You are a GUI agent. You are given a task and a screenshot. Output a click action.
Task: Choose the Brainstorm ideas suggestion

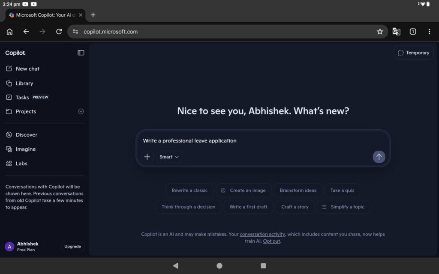click(298, 191)
